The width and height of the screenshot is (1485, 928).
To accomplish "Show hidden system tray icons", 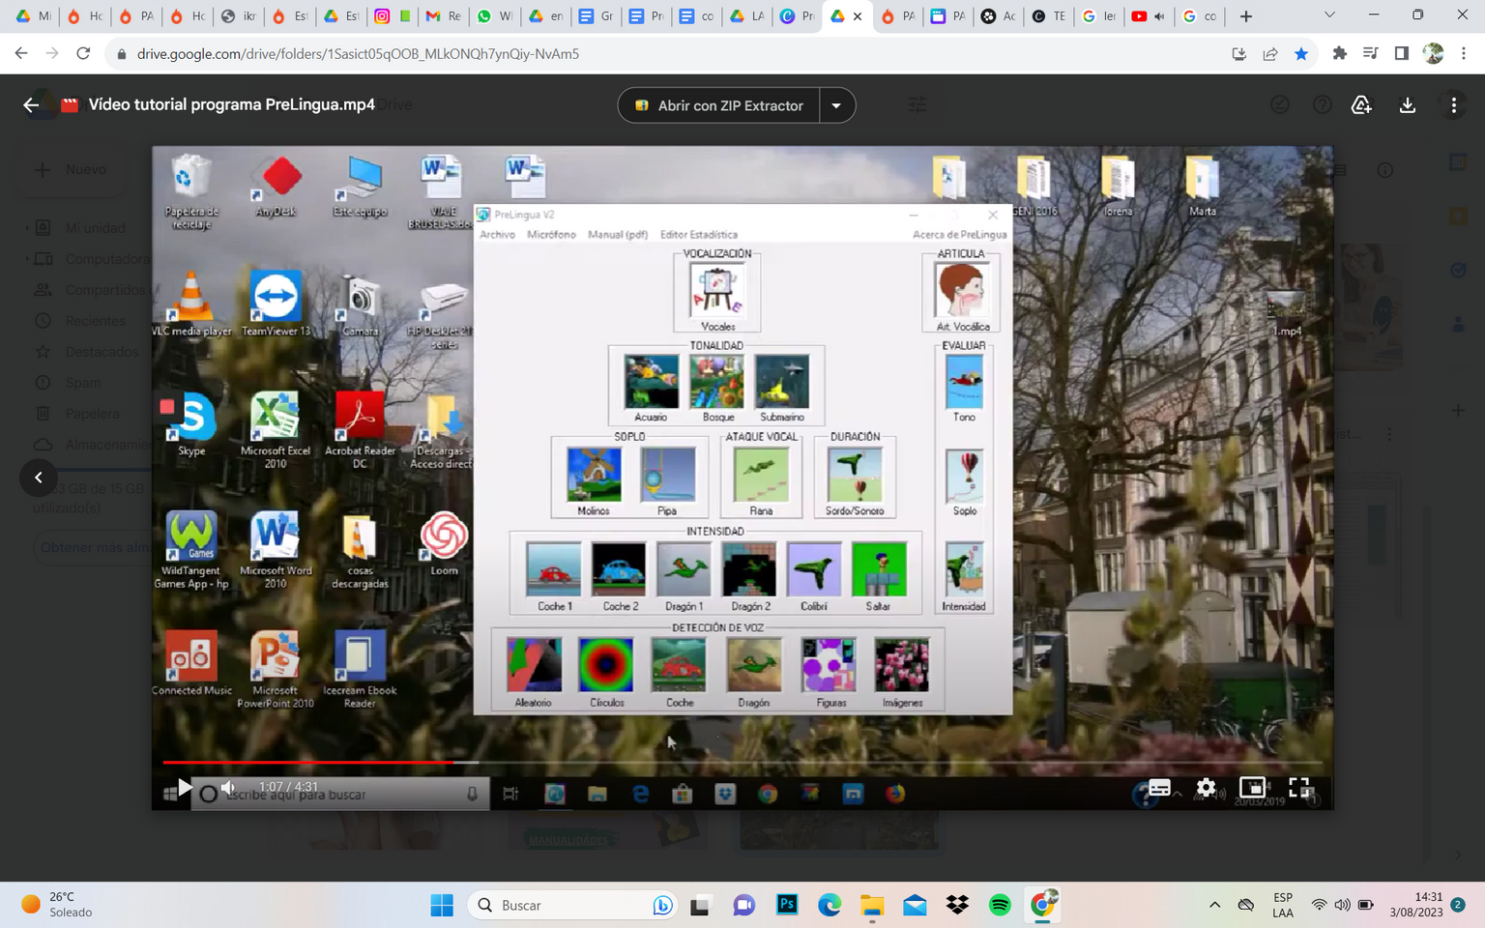I will pos(1214,905).
